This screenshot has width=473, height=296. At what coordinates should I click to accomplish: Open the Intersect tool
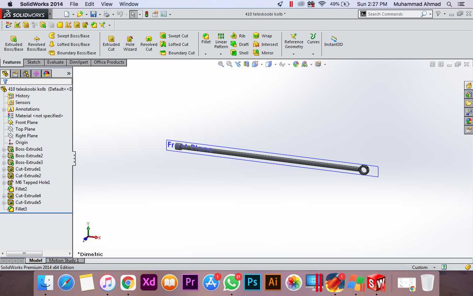(265, 44)
